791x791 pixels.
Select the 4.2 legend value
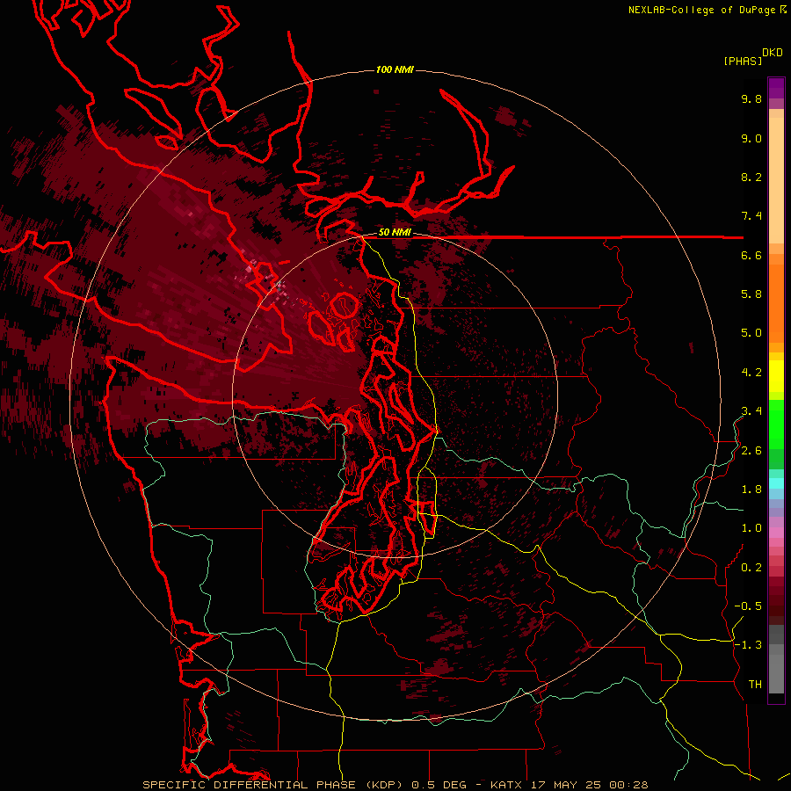click(x=751, y=373)
